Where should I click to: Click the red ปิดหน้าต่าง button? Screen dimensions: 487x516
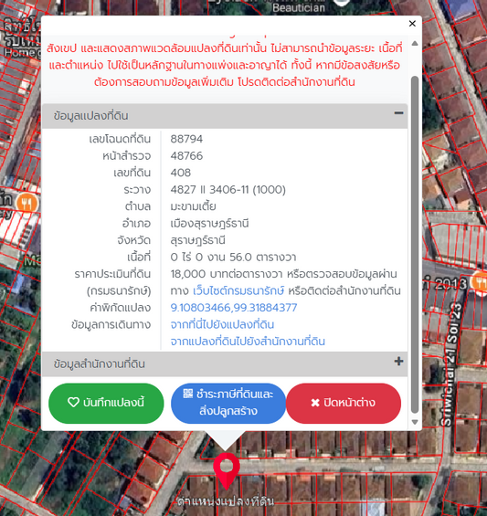344,403
